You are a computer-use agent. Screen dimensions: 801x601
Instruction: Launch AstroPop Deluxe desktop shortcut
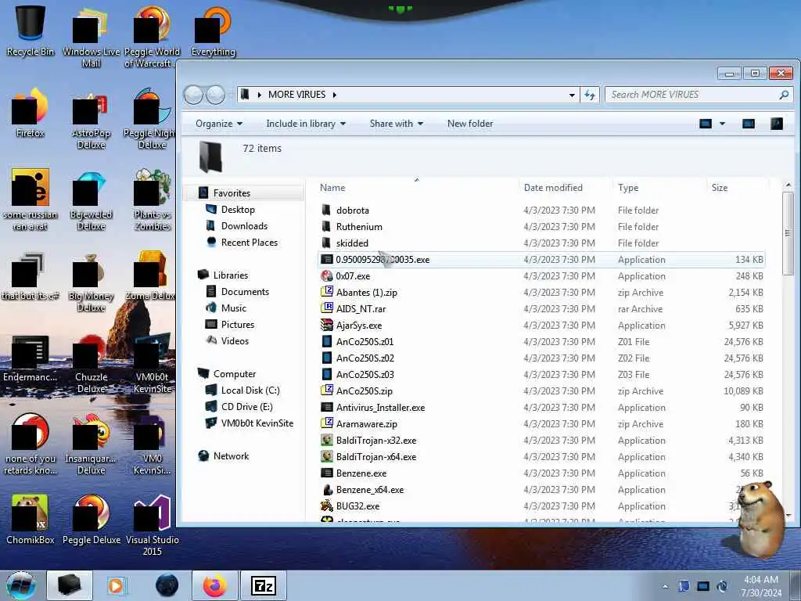tap(91, 121)
